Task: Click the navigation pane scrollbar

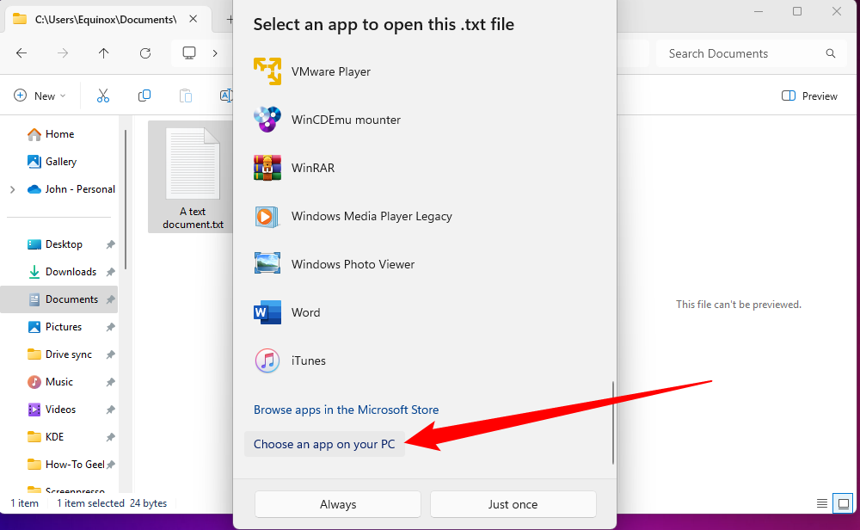Action: tap(126, 200)
